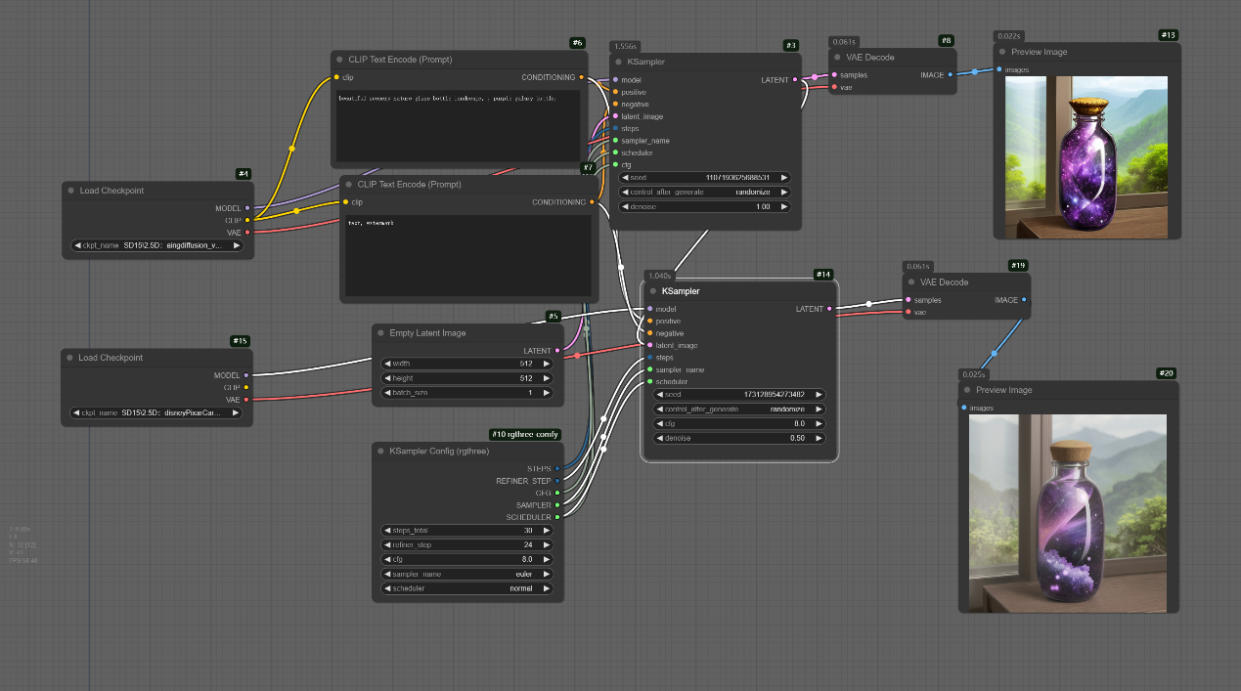Image resolution: width=1241 pixels, height=691 pixels.
Task: Click the denoise 0.50 slider field
Action: coord(739,439)
